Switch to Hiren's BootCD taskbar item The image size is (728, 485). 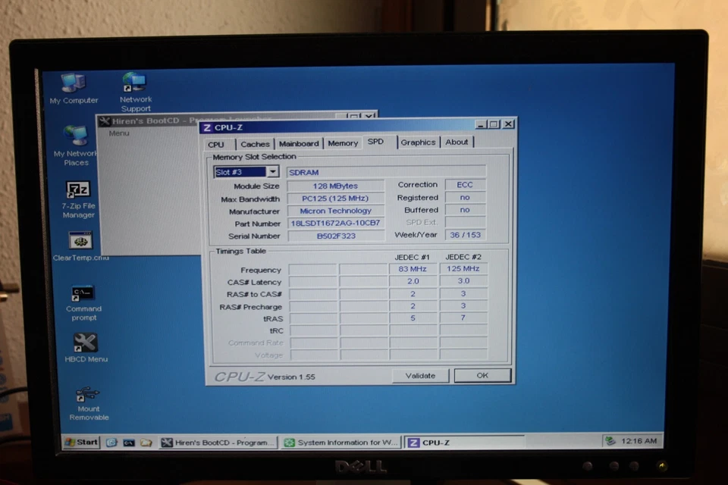pyautogui.click(x=218, y=443)
